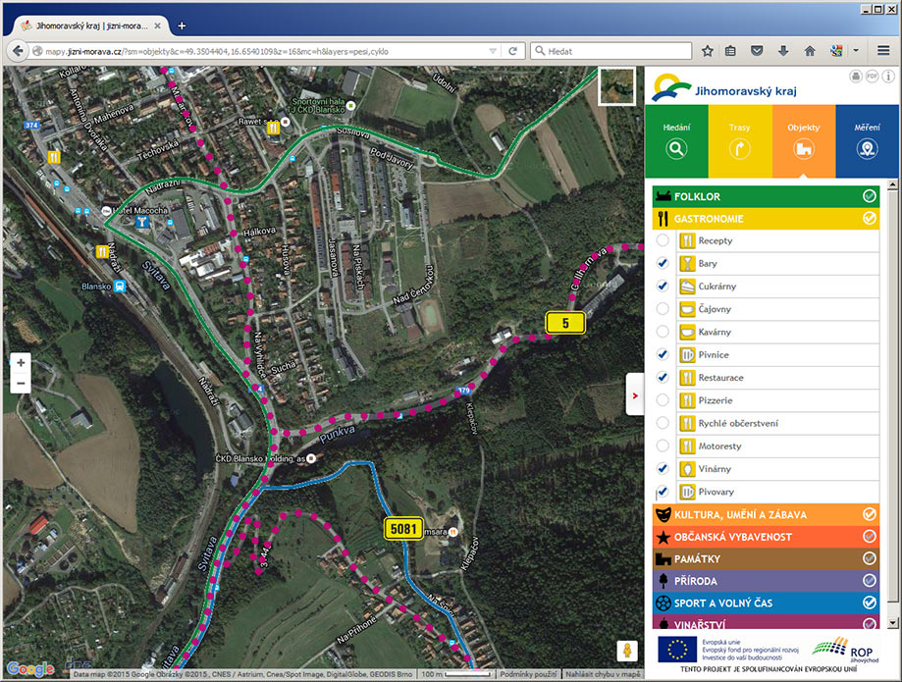Expand OBČANSKÁ VYBAVENOST category
The width and height of the screenshot is (902, 682).
766,537
